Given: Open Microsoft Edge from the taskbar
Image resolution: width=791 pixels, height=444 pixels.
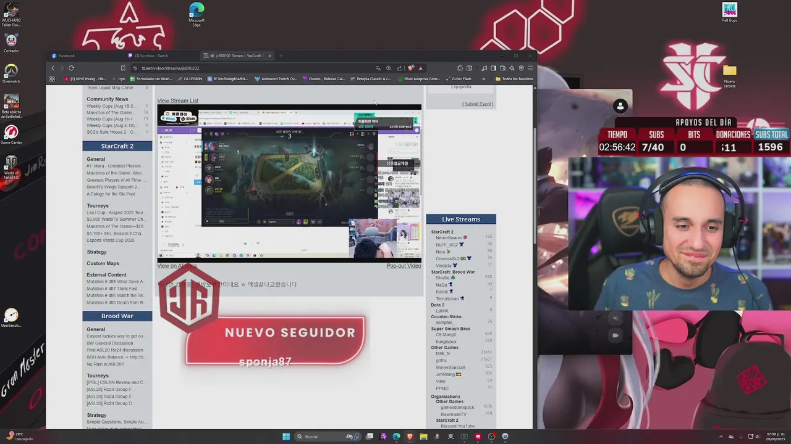Looking at the screenshot, I should tap(396, 437).
